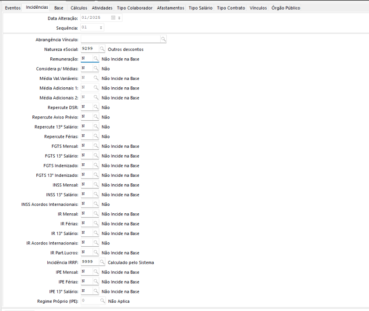Open IPE Mensal lookup icon
The width and height of the screenshot is (369, 311).
(96, 271)
